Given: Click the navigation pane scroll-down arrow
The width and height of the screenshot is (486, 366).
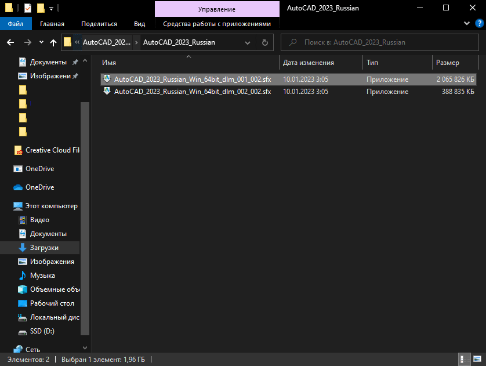Looking at the screenshot, I should point(85,348).
